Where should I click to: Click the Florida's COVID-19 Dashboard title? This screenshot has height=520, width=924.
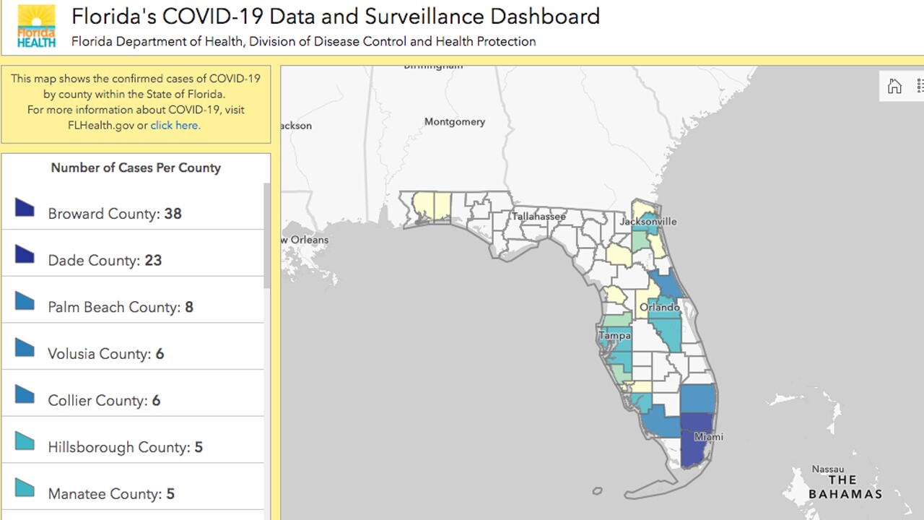335,16
